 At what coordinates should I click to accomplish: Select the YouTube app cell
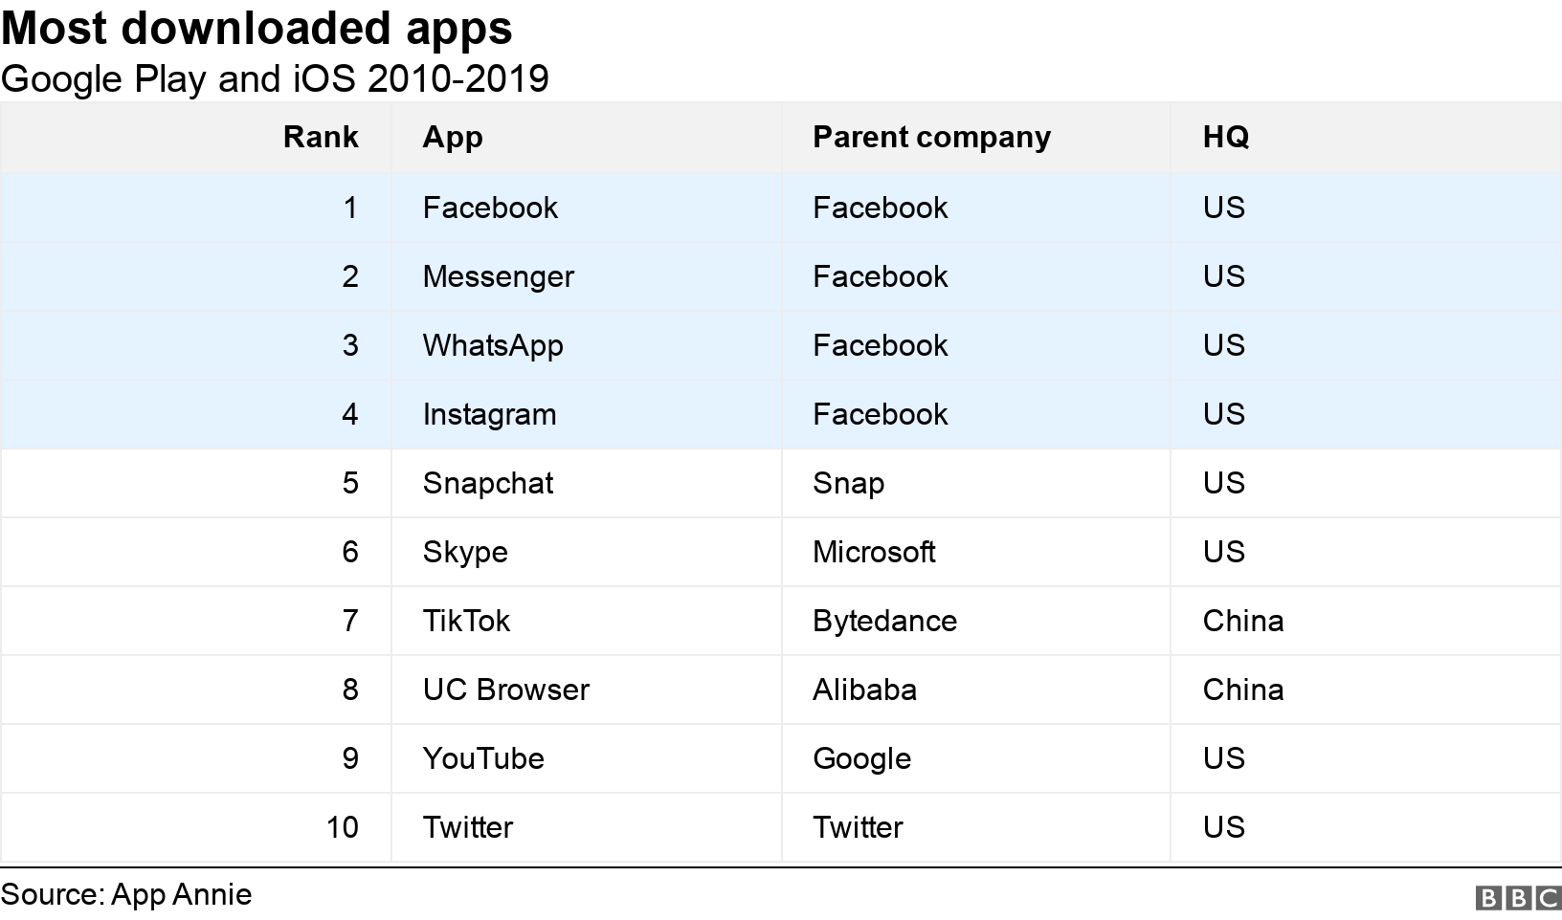point(483,758)
